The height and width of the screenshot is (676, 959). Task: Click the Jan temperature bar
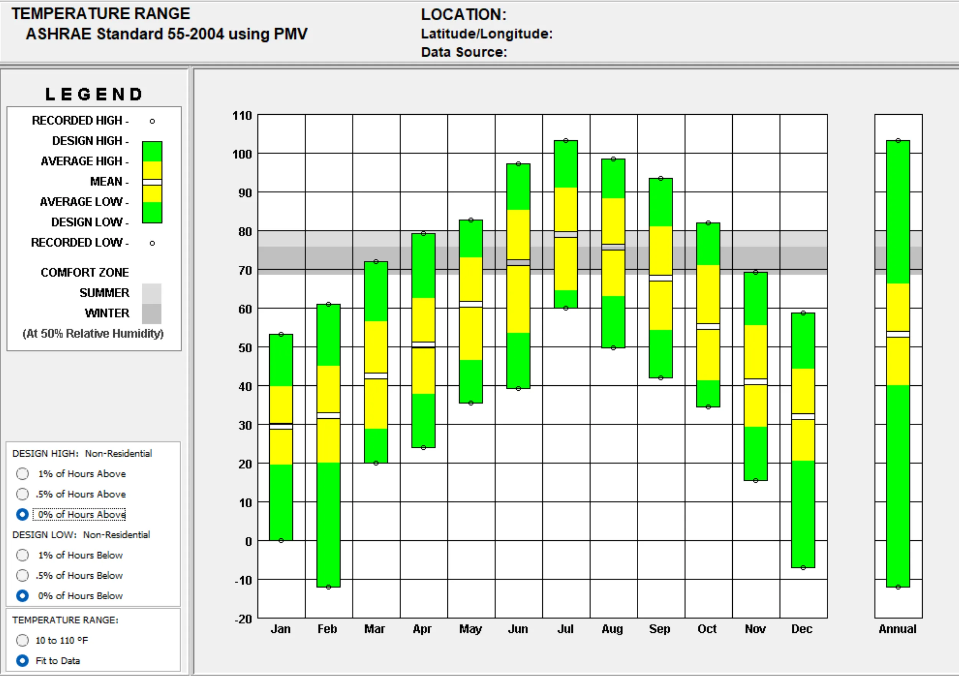(x=281, y=437)
